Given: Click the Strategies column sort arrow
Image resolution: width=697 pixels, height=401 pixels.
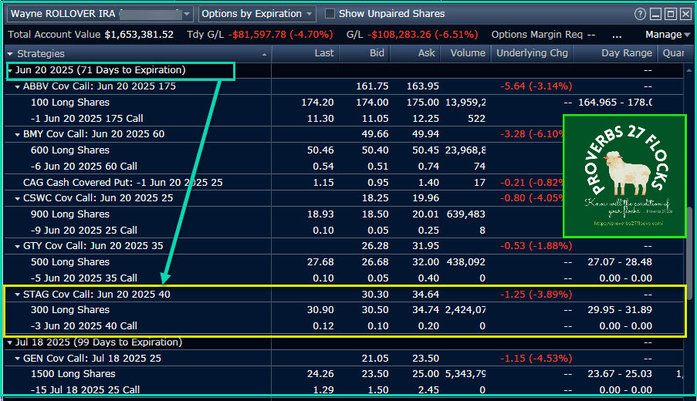Looking at the screenshot, I should [265, 53].
